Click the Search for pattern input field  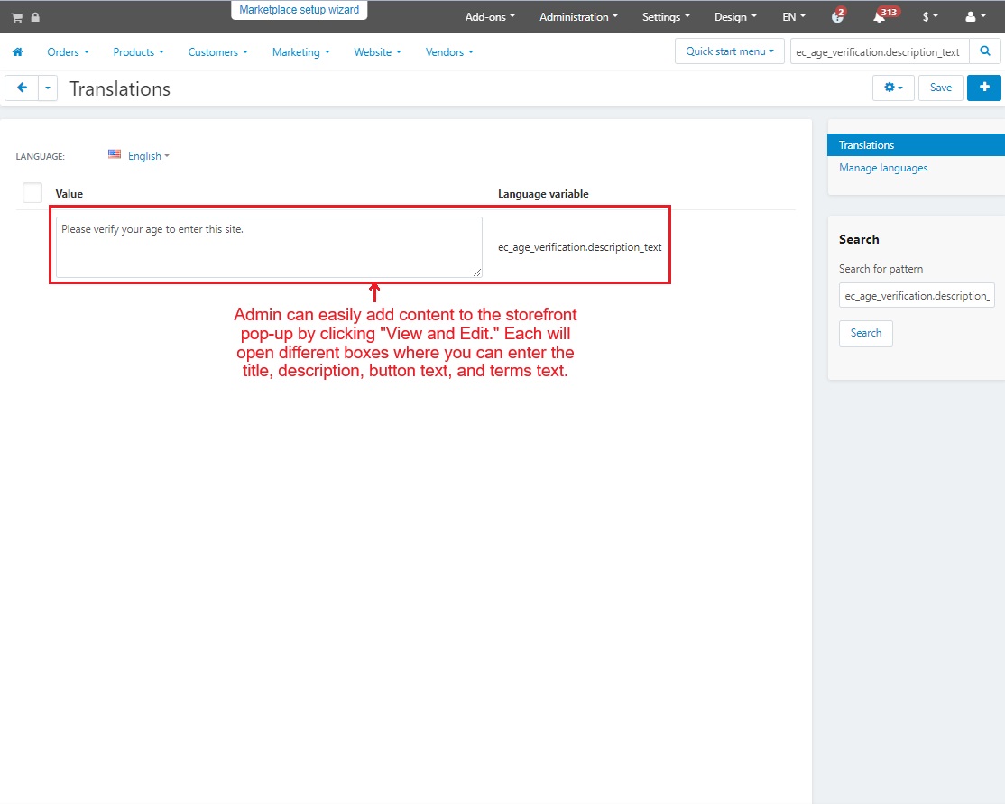click(917, 295)
